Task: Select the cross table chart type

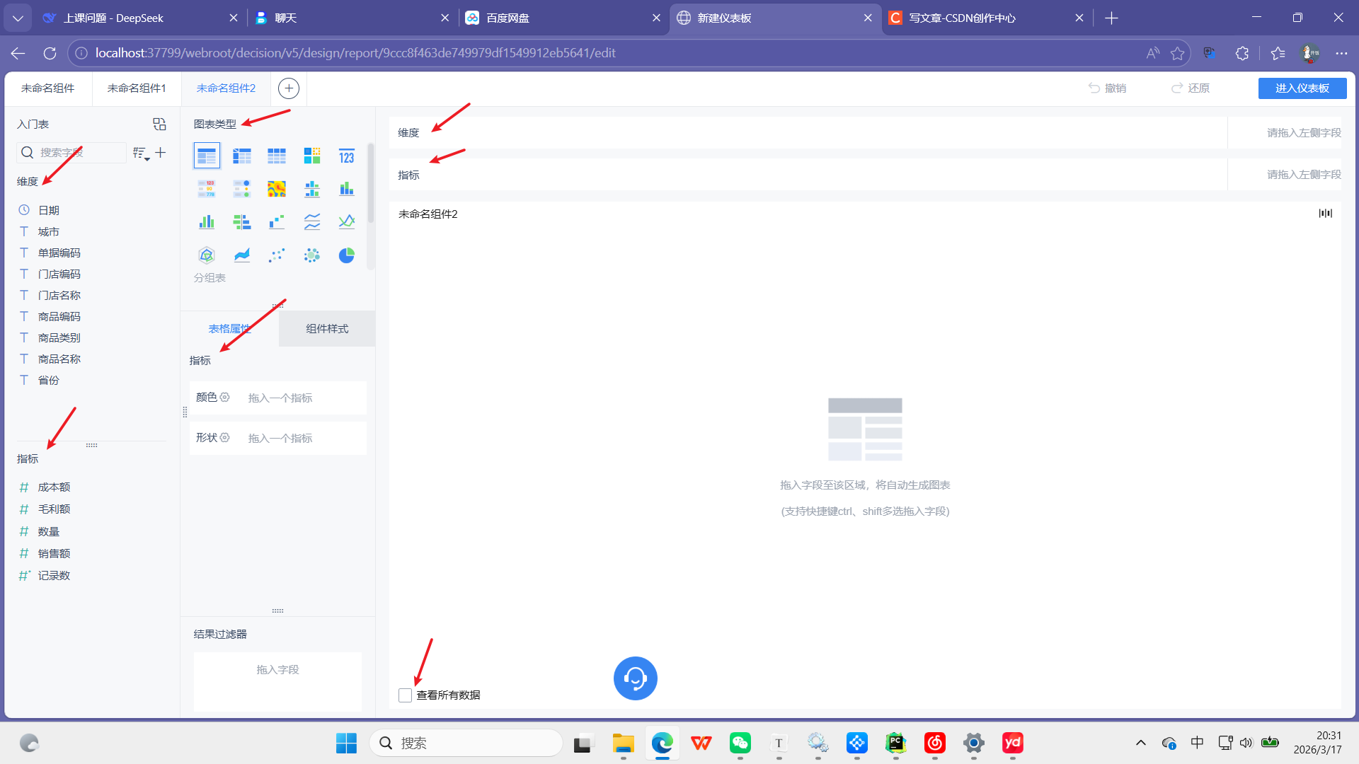Action: coord(241,156)
